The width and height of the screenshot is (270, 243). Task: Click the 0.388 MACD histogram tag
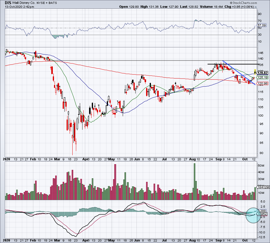[x=262, y=211]
